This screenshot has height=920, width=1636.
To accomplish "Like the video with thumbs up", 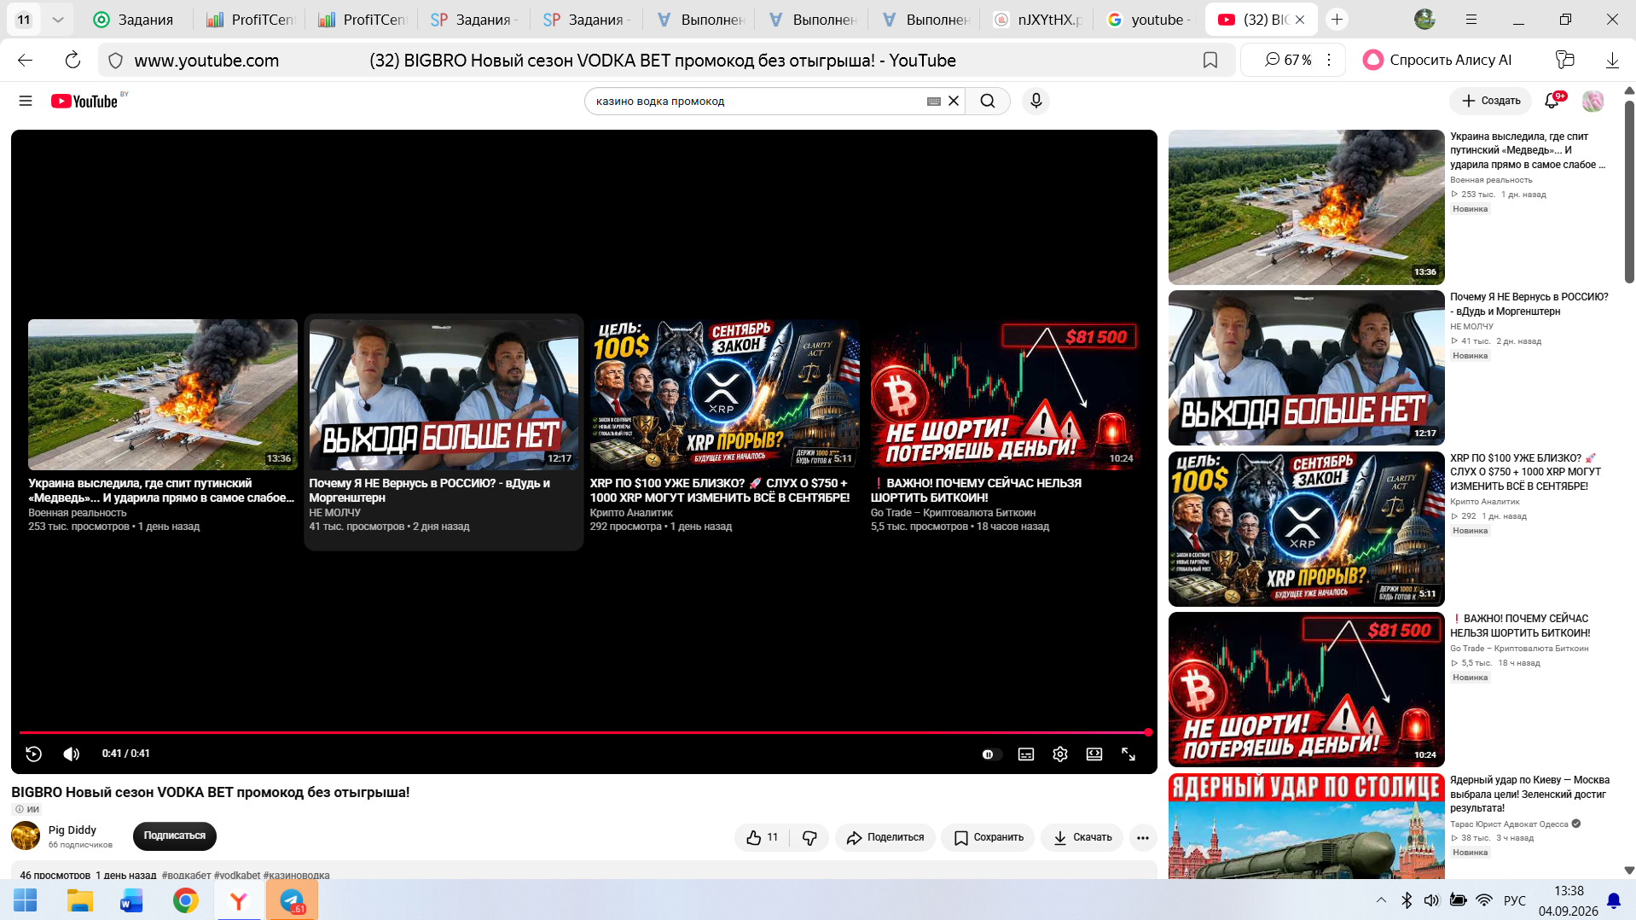I will click(x=762, y=837).
